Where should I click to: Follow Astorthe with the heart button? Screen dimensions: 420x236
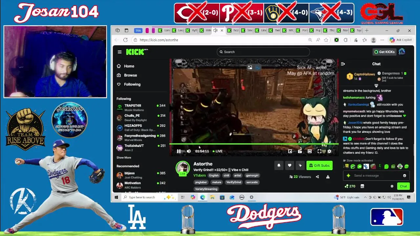289,166
